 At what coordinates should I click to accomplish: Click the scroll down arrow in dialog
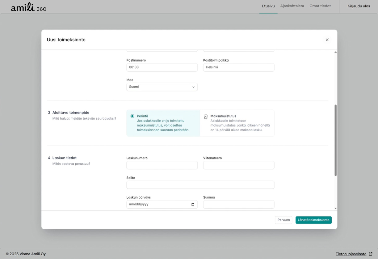pos(335,209)
